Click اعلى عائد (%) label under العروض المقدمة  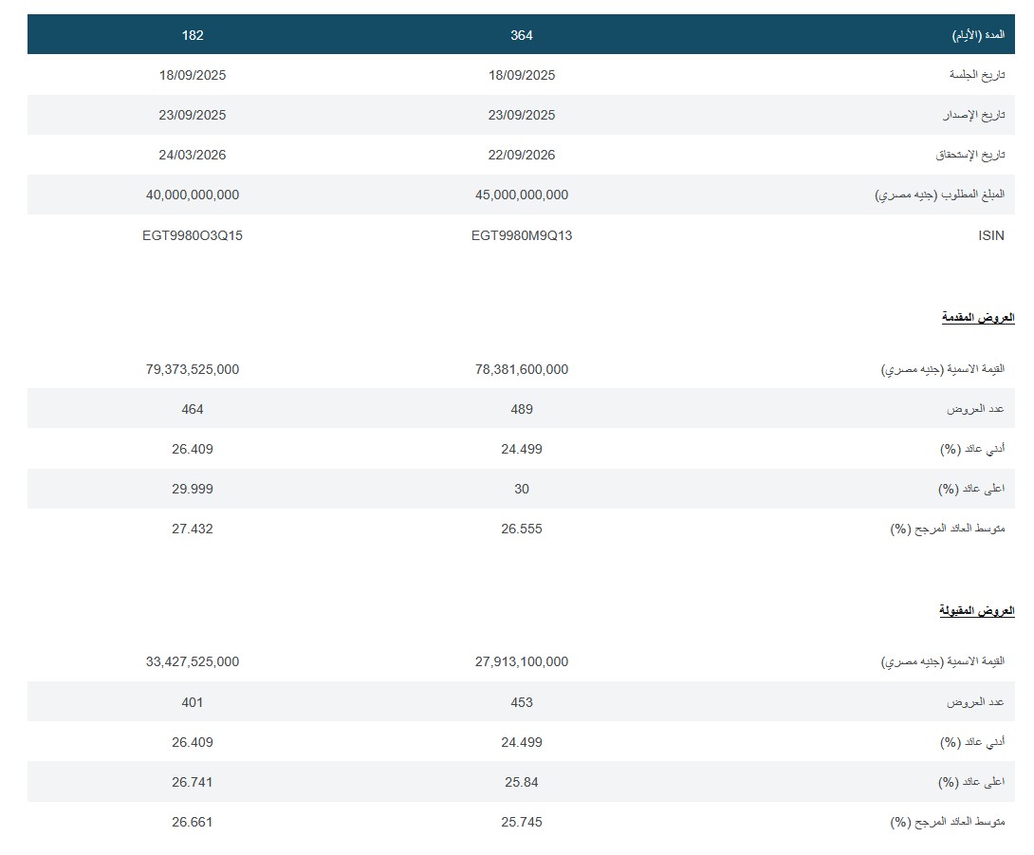(971, 489)
